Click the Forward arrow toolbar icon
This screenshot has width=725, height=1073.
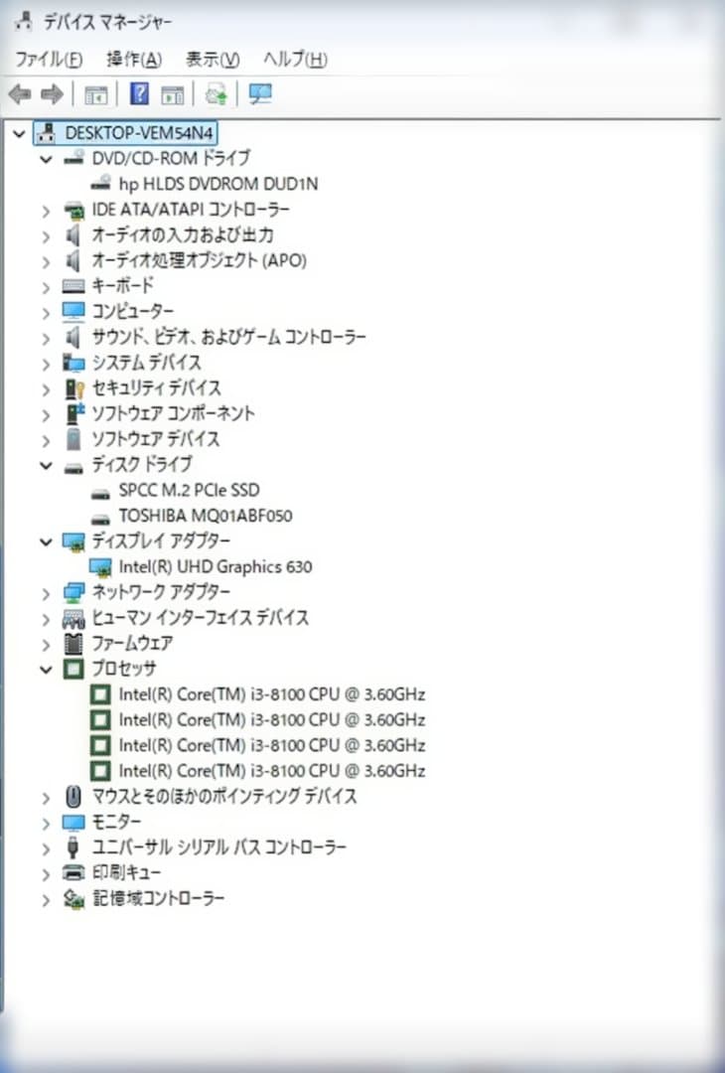point(52,93)
